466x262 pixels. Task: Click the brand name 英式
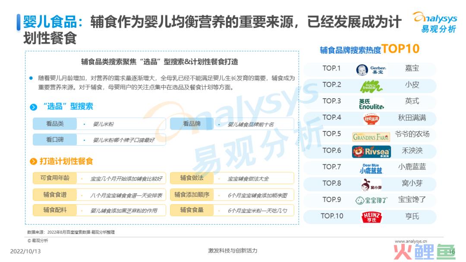[x=412, y=101]
